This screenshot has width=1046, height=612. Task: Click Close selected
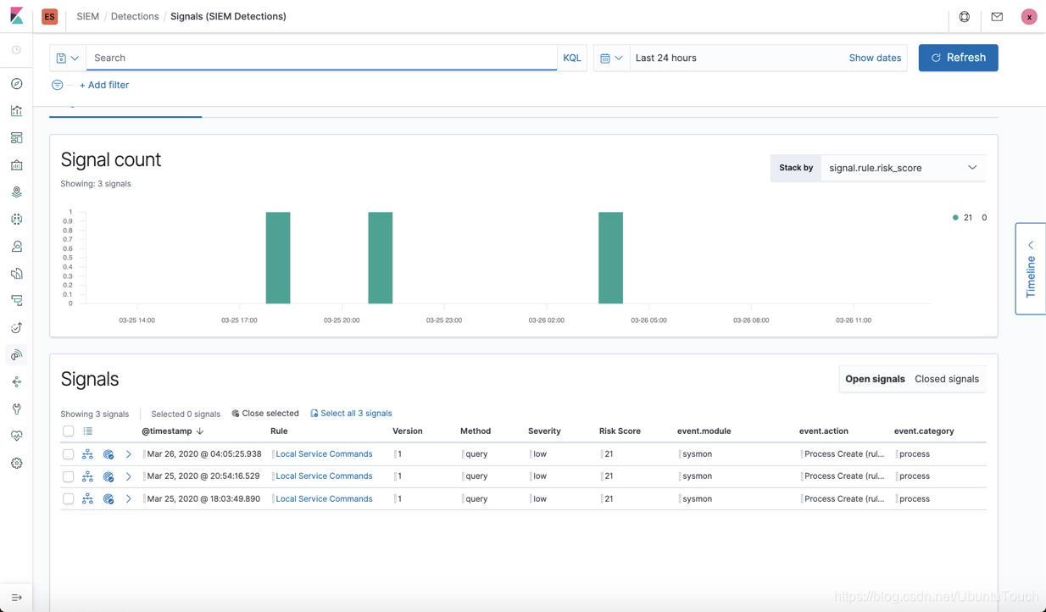click(264, 414)
